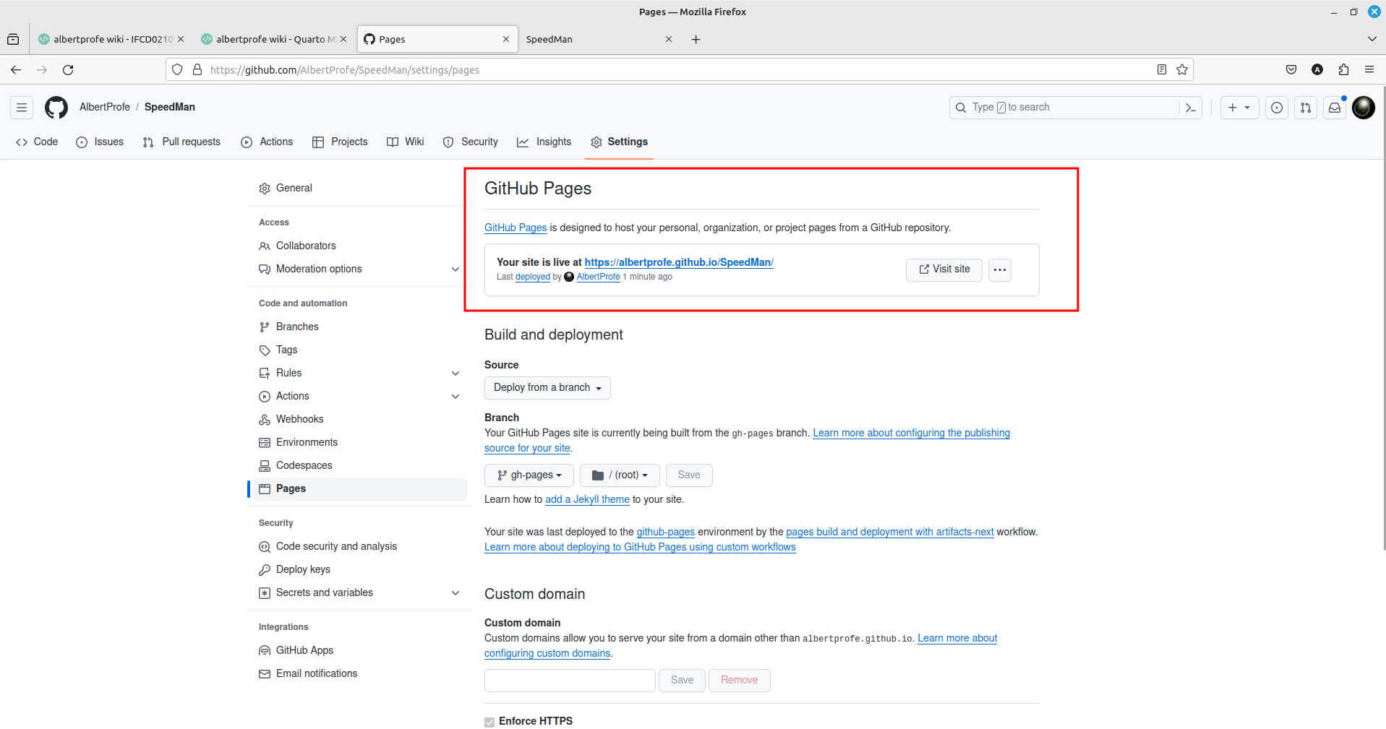Click the Firefox URL address bar
Image resolution: width=1386 pixels, height=729 pixels.
coord(678,70)
